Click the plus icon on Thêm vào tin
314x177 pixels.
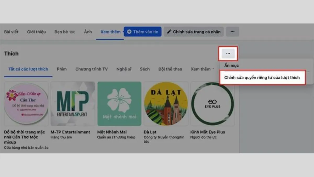click(x=129, y=31)
